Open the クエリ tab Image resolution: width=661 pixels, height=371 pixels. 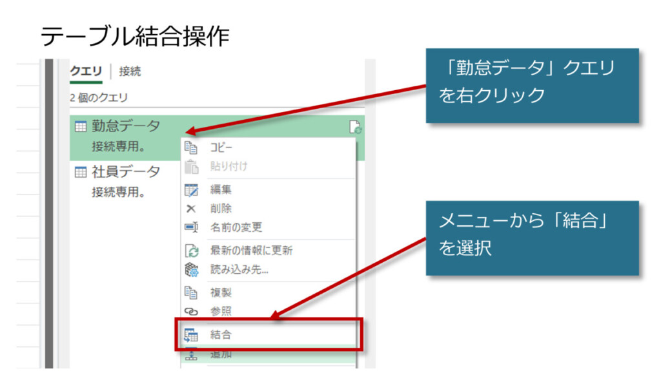pos(85,71)
